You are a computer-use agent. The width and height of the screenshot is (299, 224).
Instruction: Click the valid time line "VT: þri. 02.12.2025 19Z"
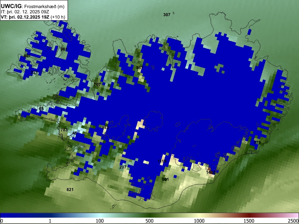point(25,17)
